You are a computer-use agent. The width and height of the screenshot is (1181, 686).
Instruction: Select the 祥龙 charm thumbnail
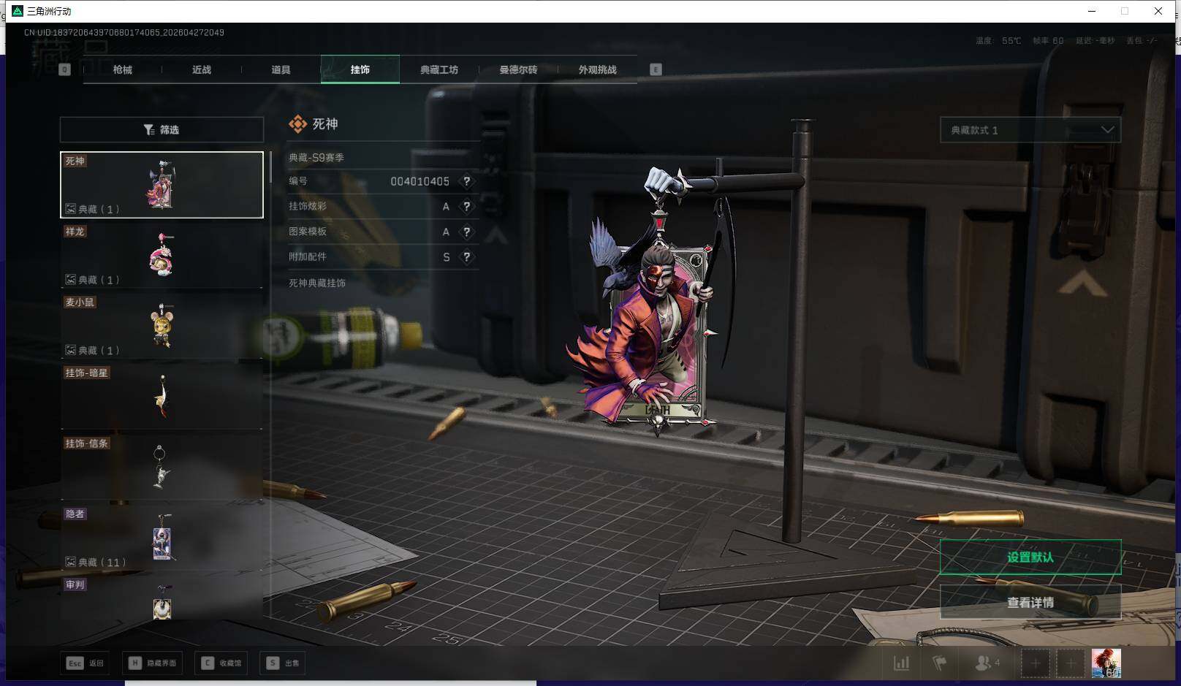(162, 255)
